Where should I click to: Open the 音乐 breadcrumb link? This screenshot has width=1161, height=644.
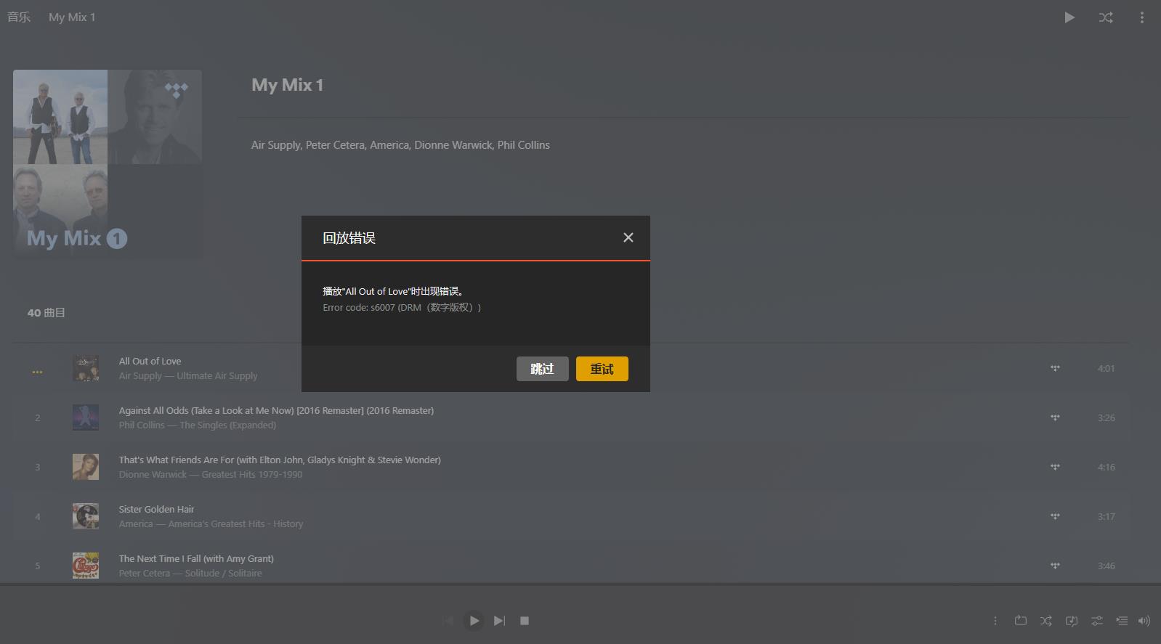pyautogui.click(x=19, y=17)
